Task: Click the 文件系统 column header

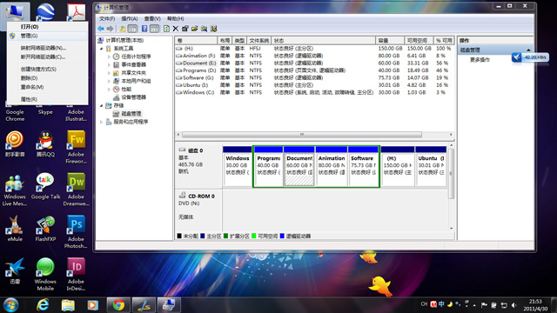Action: point(259,41)
